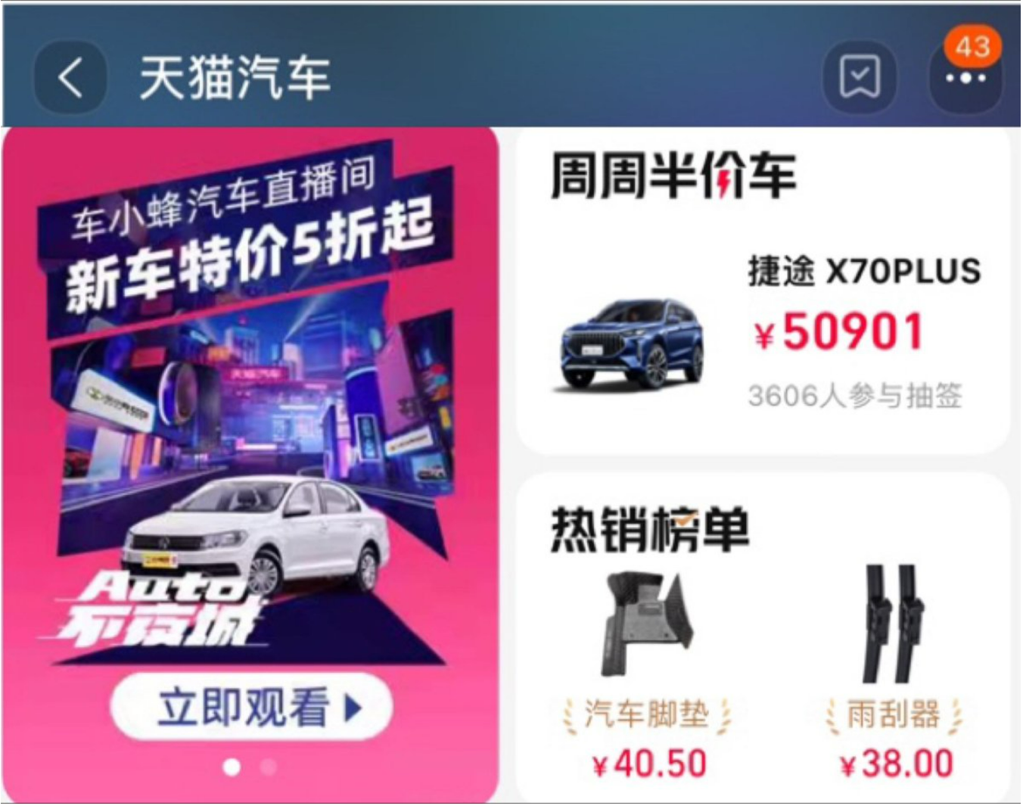Open the 周周半价车 section heading

[x=673, y=176]
